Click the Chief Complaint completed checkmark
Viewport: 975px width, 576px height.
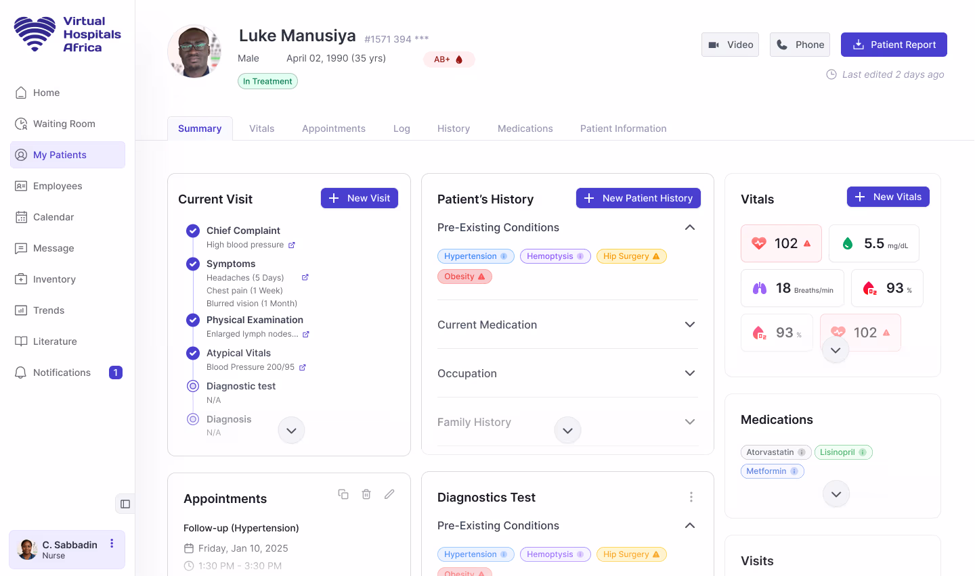pos(193,231)
